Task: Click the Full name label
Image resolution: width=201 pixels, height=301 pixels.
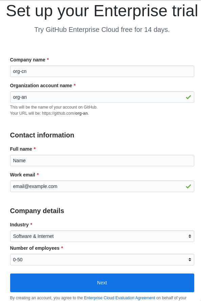Action: [x=21, y=149]
